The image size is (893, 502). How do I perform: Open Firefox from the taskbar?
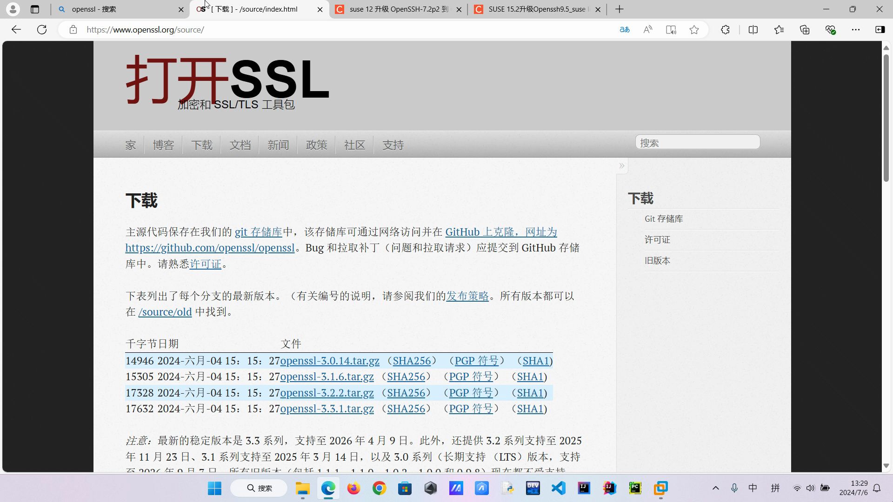click(x=354, y=488)
